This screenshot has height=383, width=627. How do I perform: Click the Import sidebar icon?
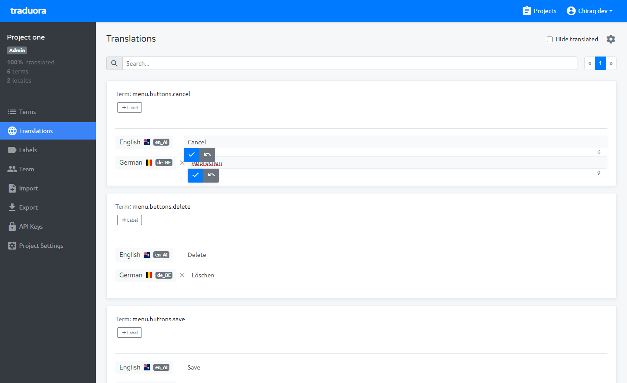(13, 188)
